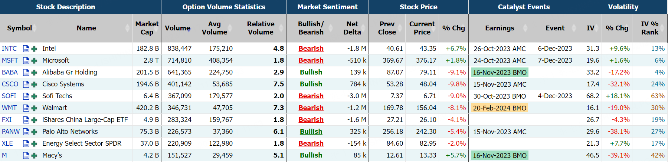Click highlighted 20-Feb-2024 BMO earnings cell

(500, 108)
